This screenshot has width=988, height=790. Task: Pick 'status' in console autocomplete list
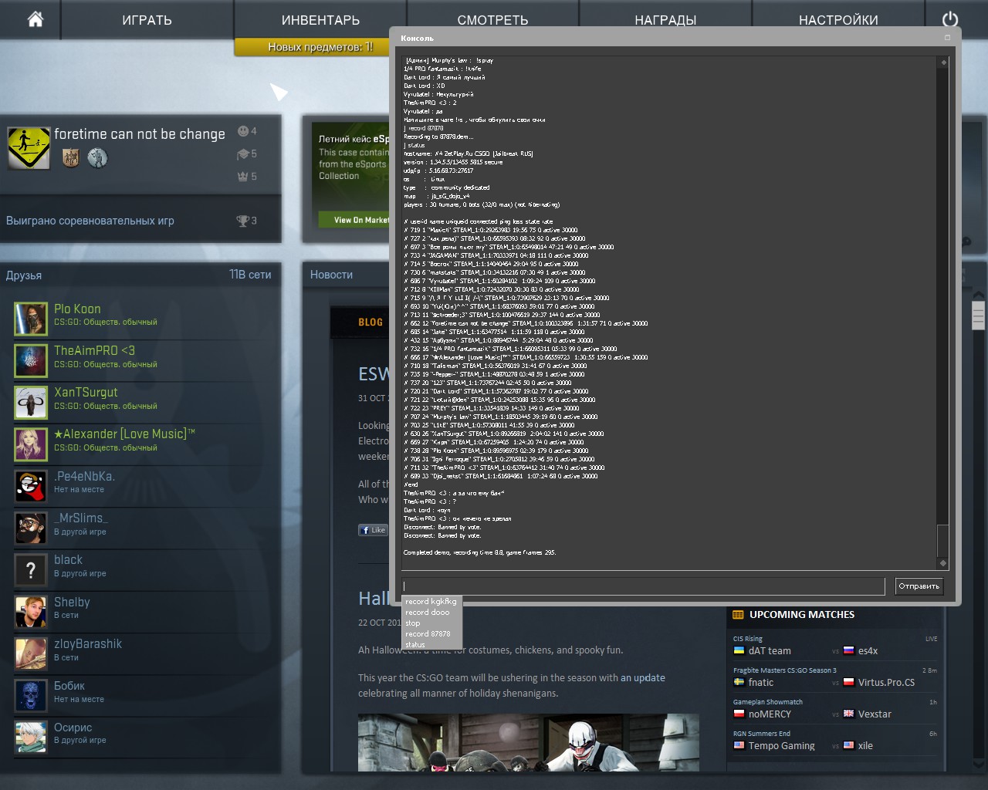click(415, 645)
